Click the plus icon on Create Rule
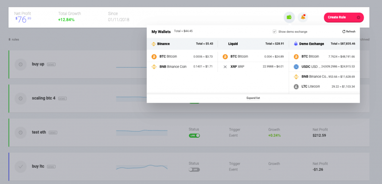Screen dimensions: 382x184 [358, 17]
